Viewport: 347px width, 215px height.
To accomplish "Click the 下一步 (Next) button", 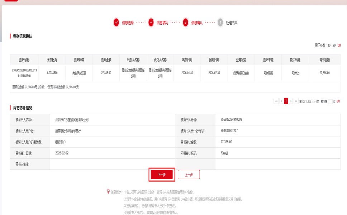I will pos(162,175).
